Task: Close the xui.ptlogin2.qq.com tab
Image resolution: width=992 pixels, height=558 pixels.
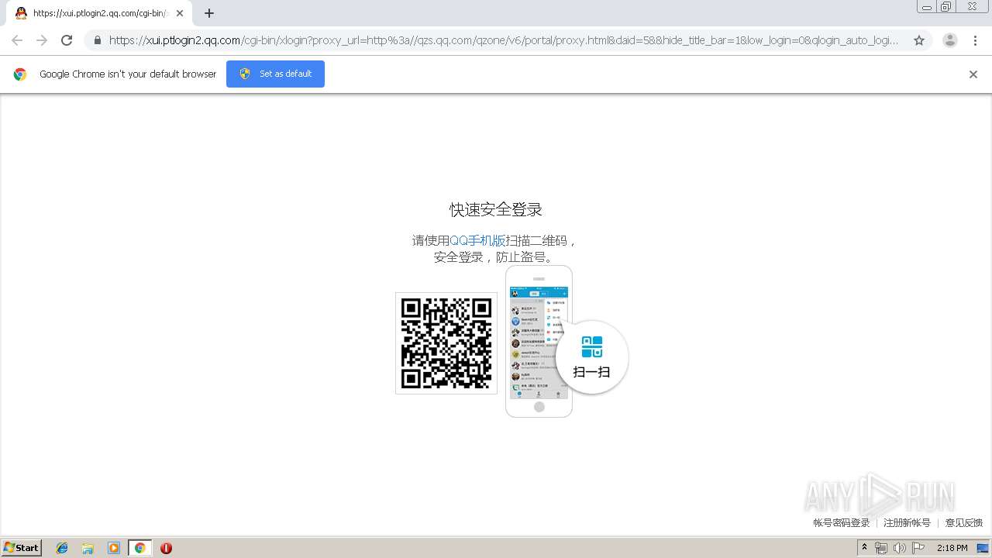Action: pos(180,13)
